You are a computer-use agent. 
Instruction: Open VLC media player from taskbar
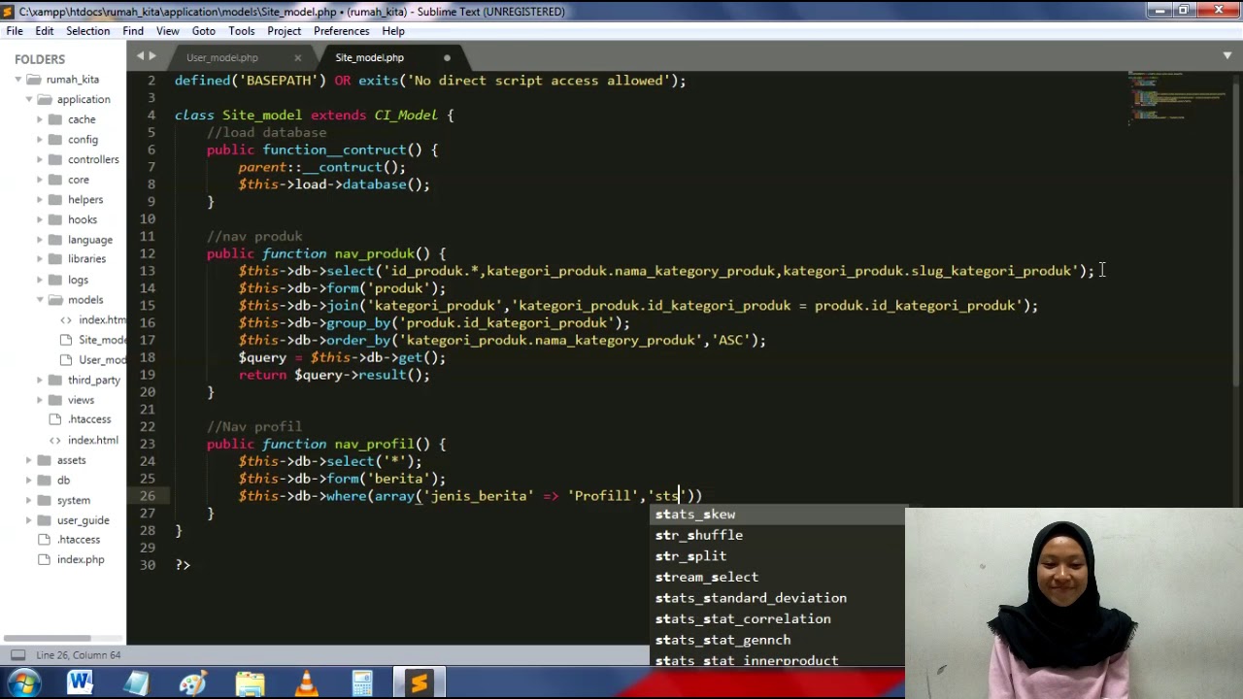tap(306, 683)
